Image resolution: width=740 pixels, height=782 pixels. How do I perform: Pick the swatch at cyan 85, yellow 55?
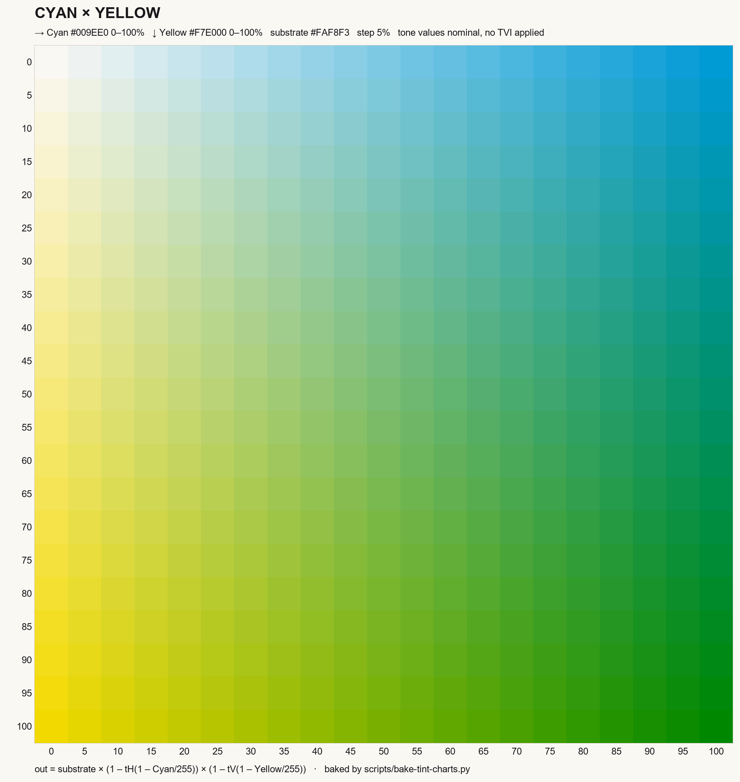(616, 428)
